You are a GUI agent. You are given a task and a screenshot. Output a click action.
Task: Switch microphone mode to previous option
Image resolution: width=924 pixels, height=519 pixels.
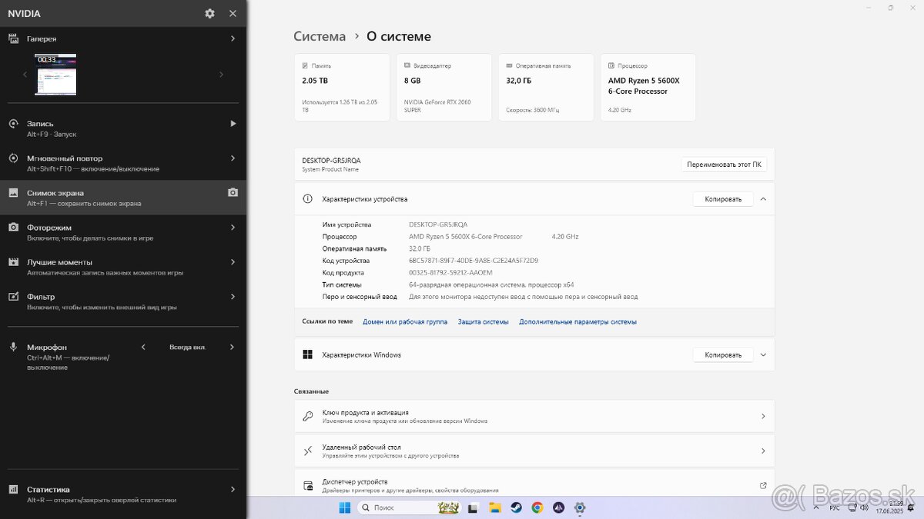(143, 347)
